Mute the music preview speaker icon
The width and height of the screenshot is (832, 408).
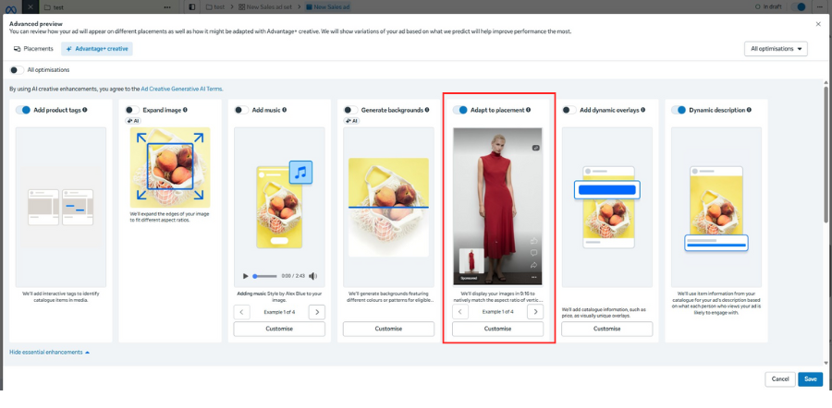313,276
